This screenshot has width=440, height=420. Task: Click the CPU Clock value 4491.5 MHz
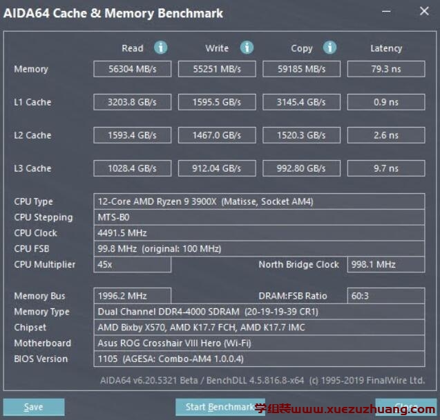(259, 233)
